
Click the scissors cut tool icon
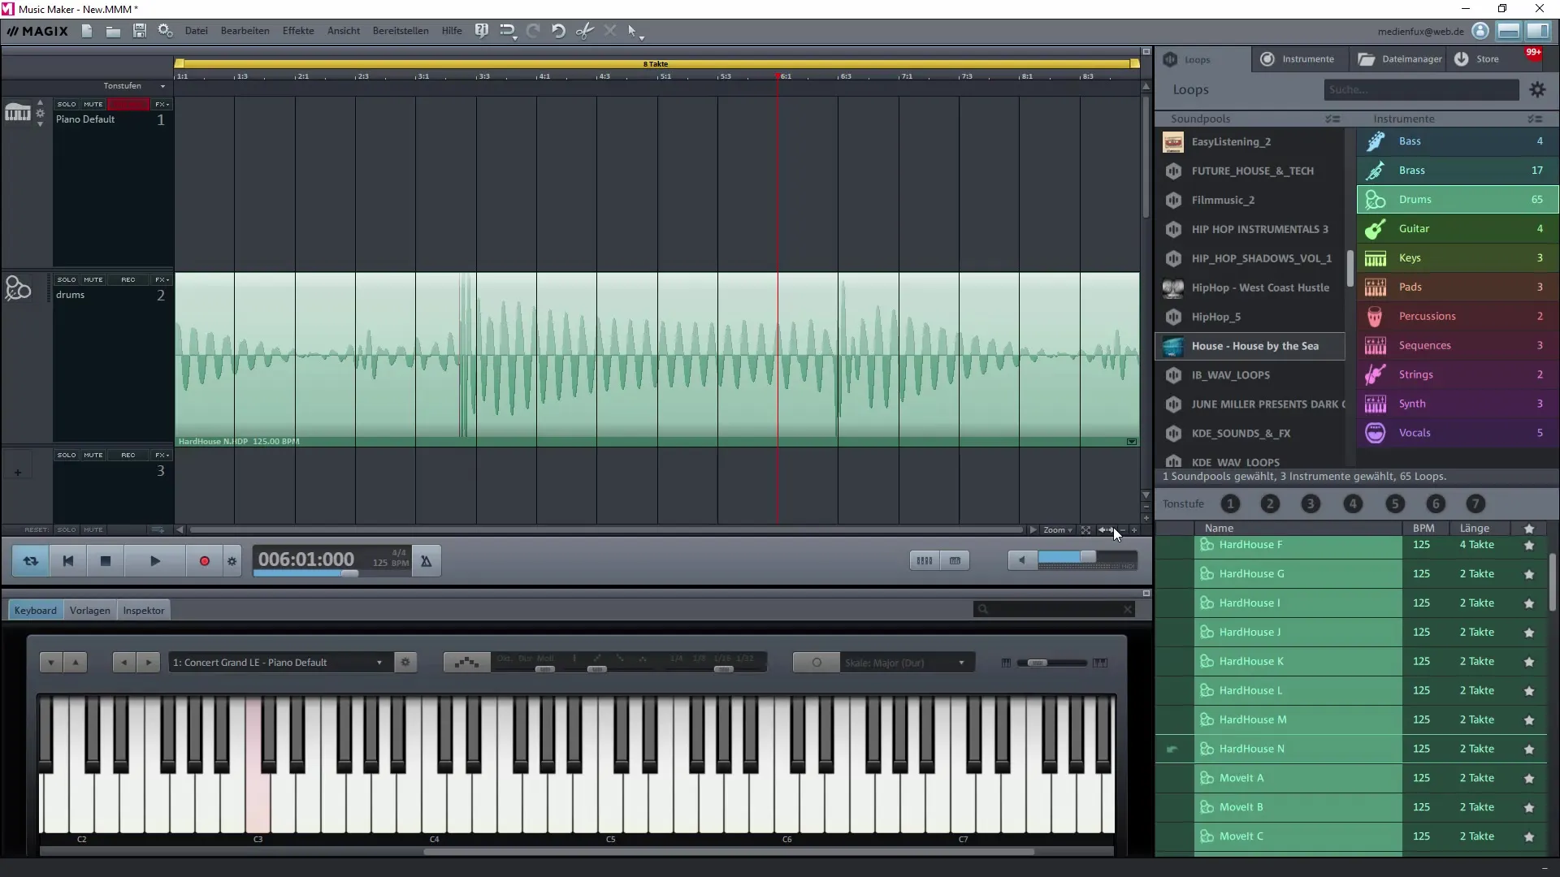(584, 31)
